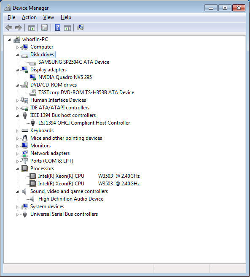Image resolution: width=250 pixels, height=277 pixels.
Task: Collapse the whorfin-PC root node
Action: (9, 40)
